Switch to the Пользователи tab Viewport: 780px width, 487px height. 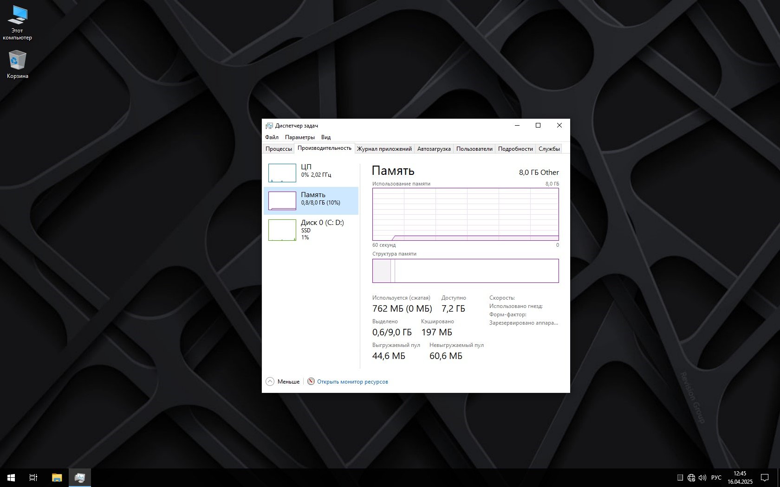[x=474, y=149]
